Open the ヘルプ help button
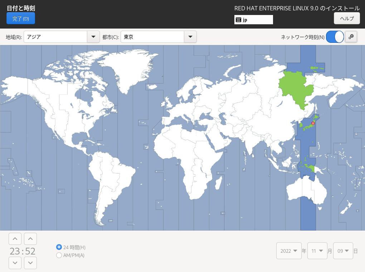Viewport: 365px width, 272px height. tap(347, 18)
